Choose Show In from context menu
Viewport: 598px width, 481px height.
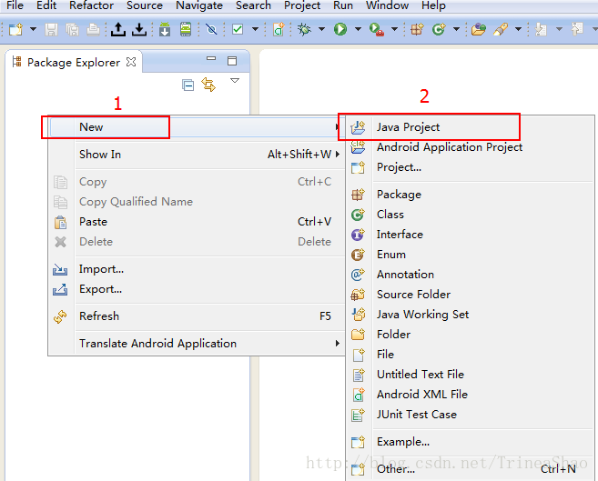pos(196,155)
